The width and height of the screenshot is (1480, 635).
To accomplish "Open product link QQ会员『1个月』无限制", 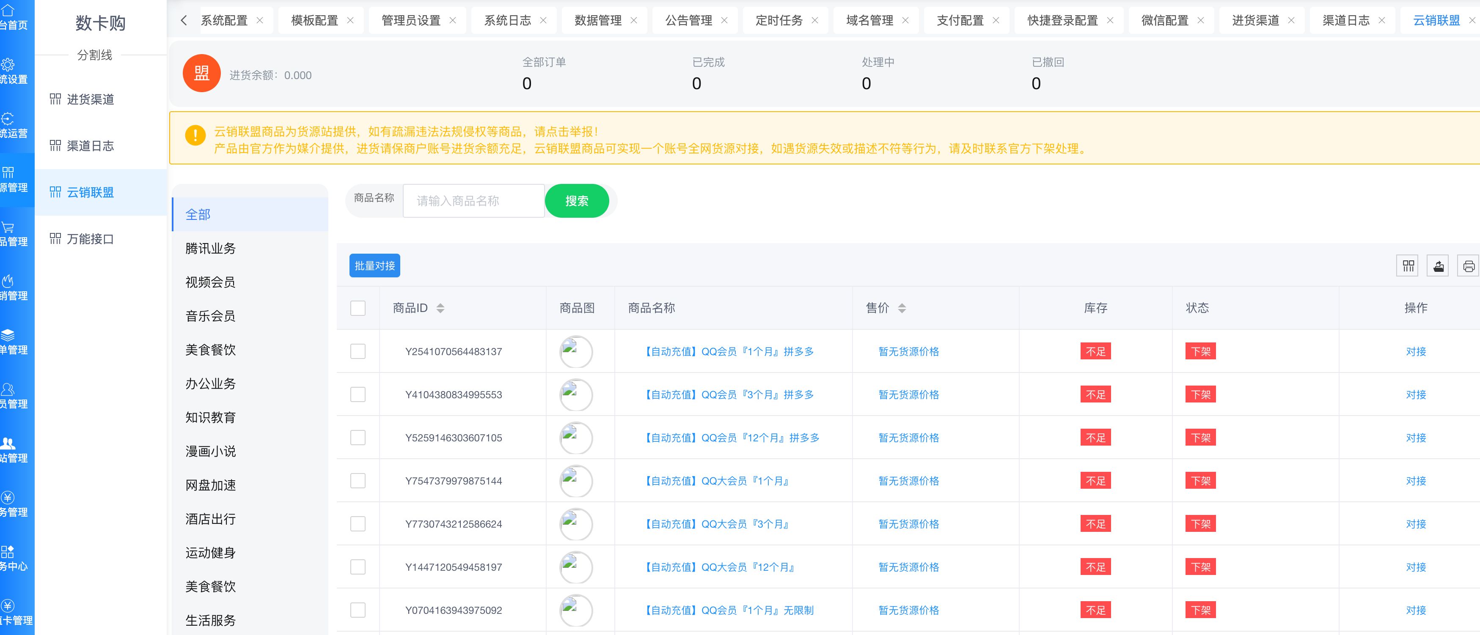I will [727, 610].
